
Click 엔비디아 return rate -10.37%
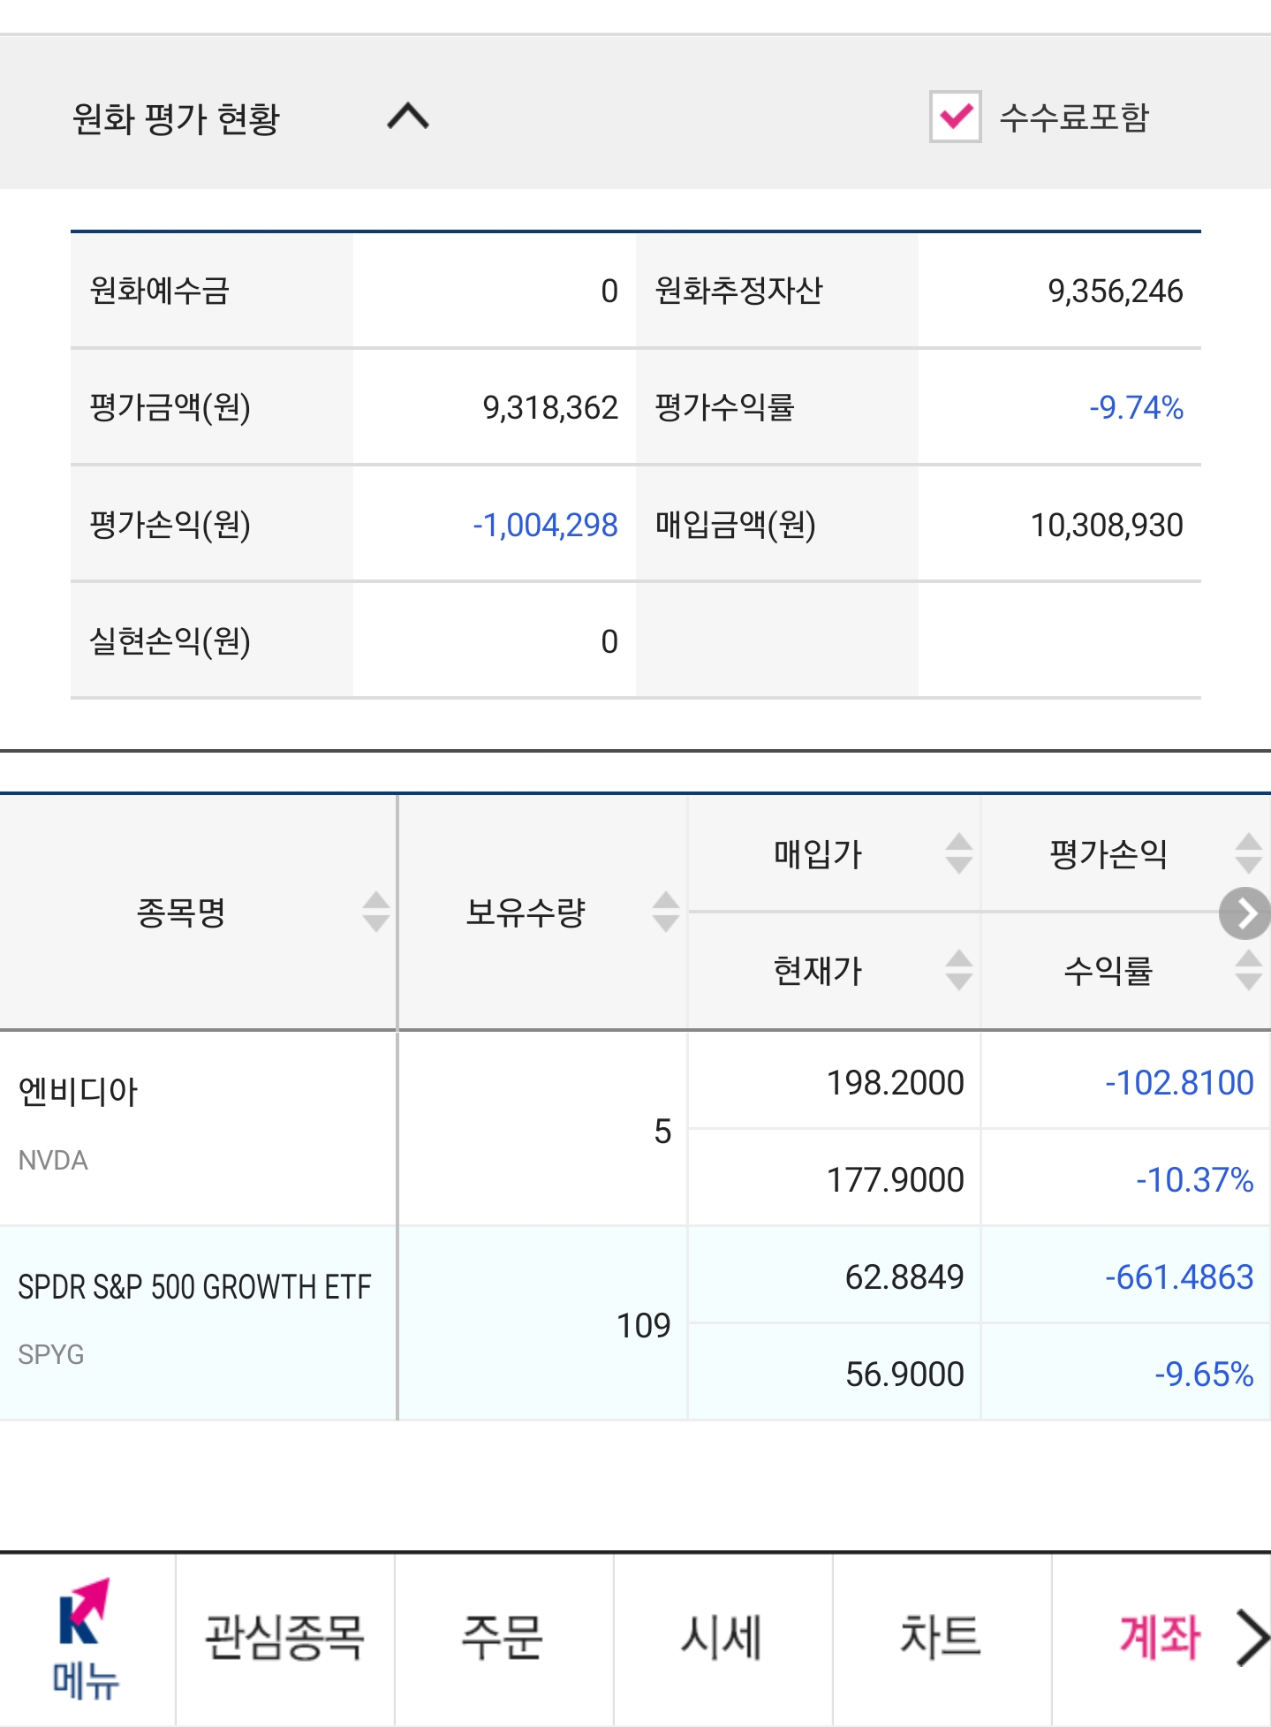(1195, 1180)
